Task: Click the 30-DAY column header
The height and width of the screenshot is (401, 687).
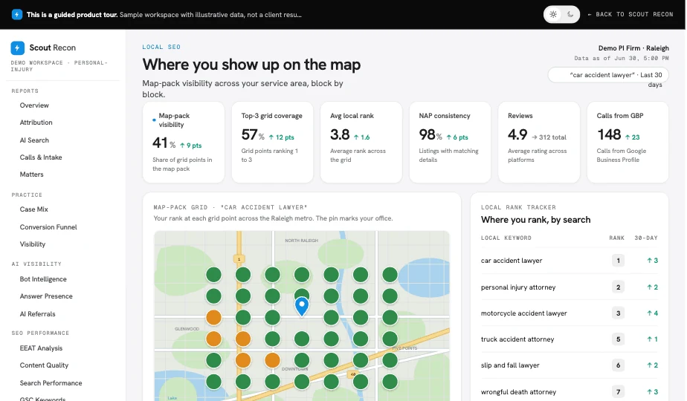Action: click(x=646, y=238)
